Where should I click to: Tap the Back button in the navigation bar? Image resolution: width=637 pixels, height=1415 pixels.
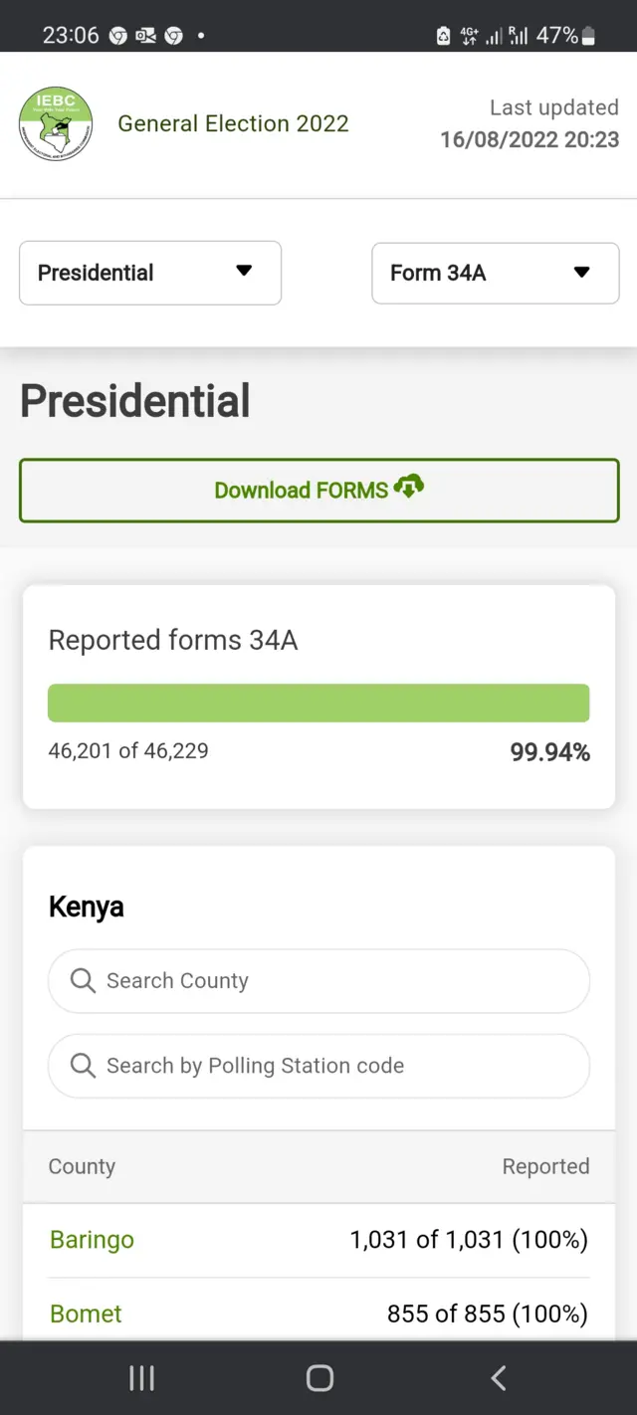498,1378
